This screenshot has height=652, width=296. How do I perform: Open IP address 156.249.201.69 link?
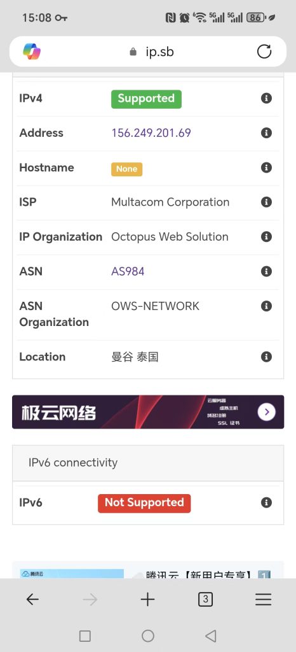pos(151,132)
